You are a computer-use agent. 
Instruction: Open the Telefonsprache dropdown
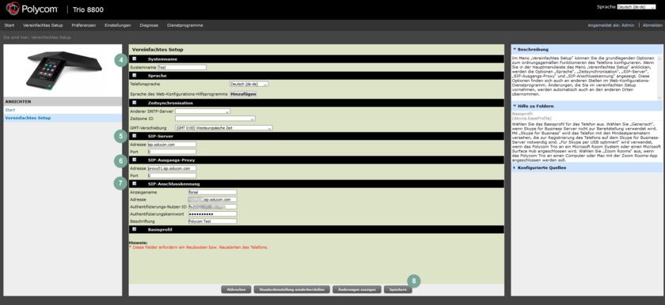tap(249, 85)
